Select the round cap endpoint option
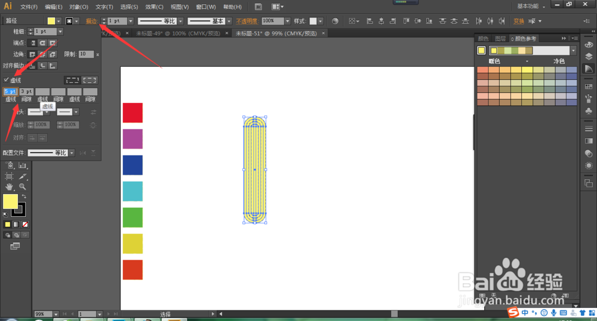Image resolution: width=597 pixels, height=321 pixels. [x=42, y=43]
